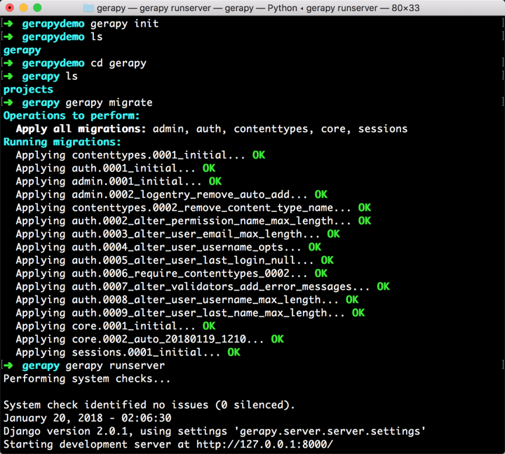Click the 'gerapy init' command text
The width and height of the screenshot is (505, 454).
[125, 24]
